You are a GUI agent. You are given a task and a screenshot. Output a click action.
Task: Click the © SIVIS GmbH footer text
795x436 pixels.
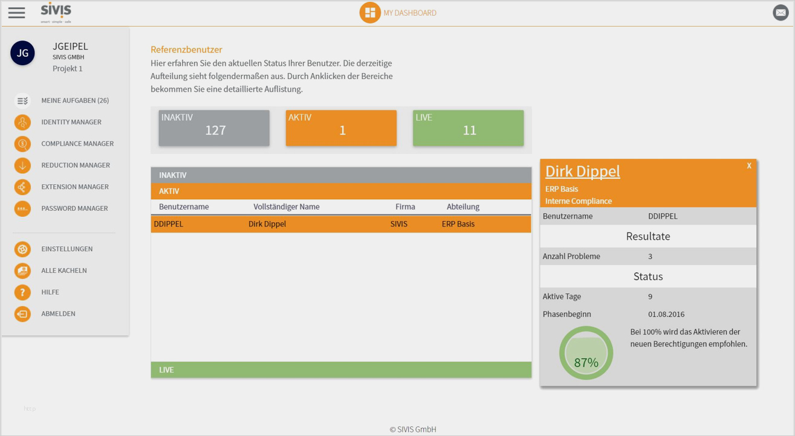pos(413,429)
